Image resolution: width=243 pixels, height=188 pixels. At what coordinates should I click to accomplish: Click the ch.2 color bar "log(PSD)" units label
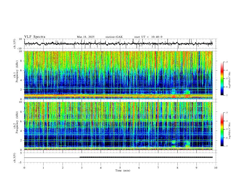pyautogui.click(x=230, y=131)
